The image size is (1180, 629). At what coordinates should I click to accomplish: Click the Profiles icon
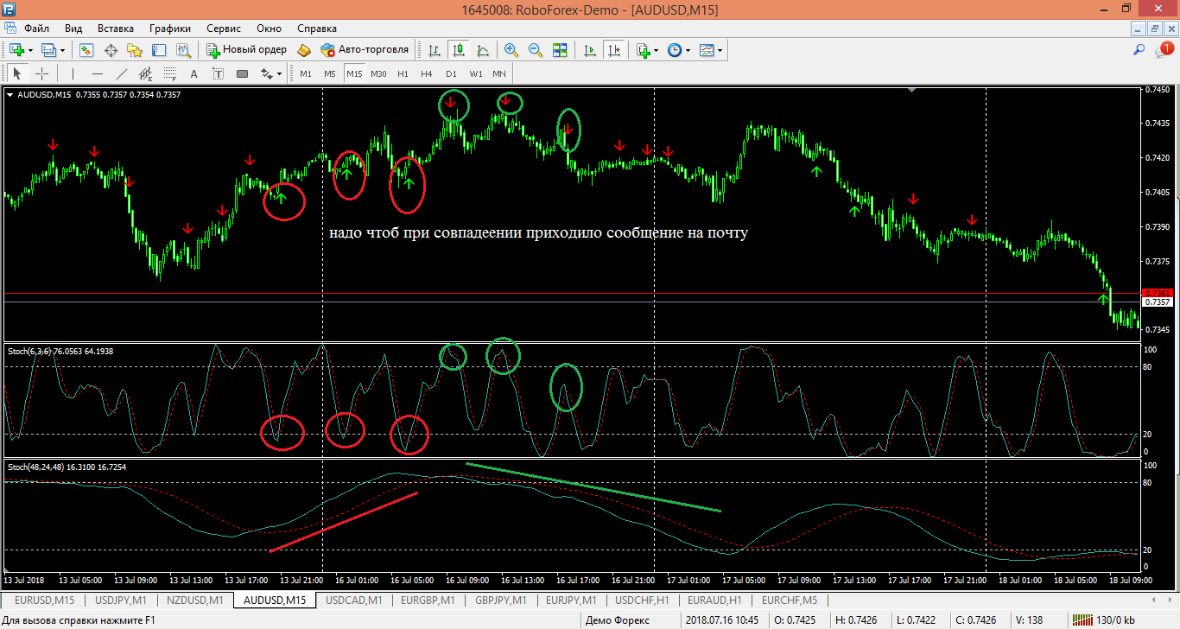pyautogui.click(x=48, y=50)
